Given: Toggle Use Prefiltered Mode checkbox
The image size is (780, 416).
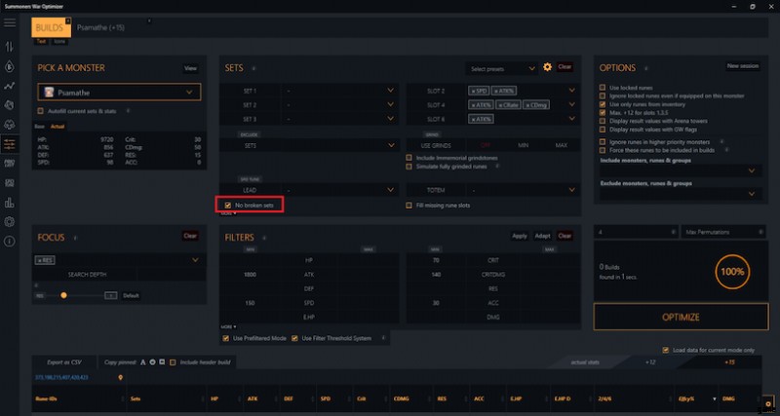Looking at the screenshot, I should point(227,338).
